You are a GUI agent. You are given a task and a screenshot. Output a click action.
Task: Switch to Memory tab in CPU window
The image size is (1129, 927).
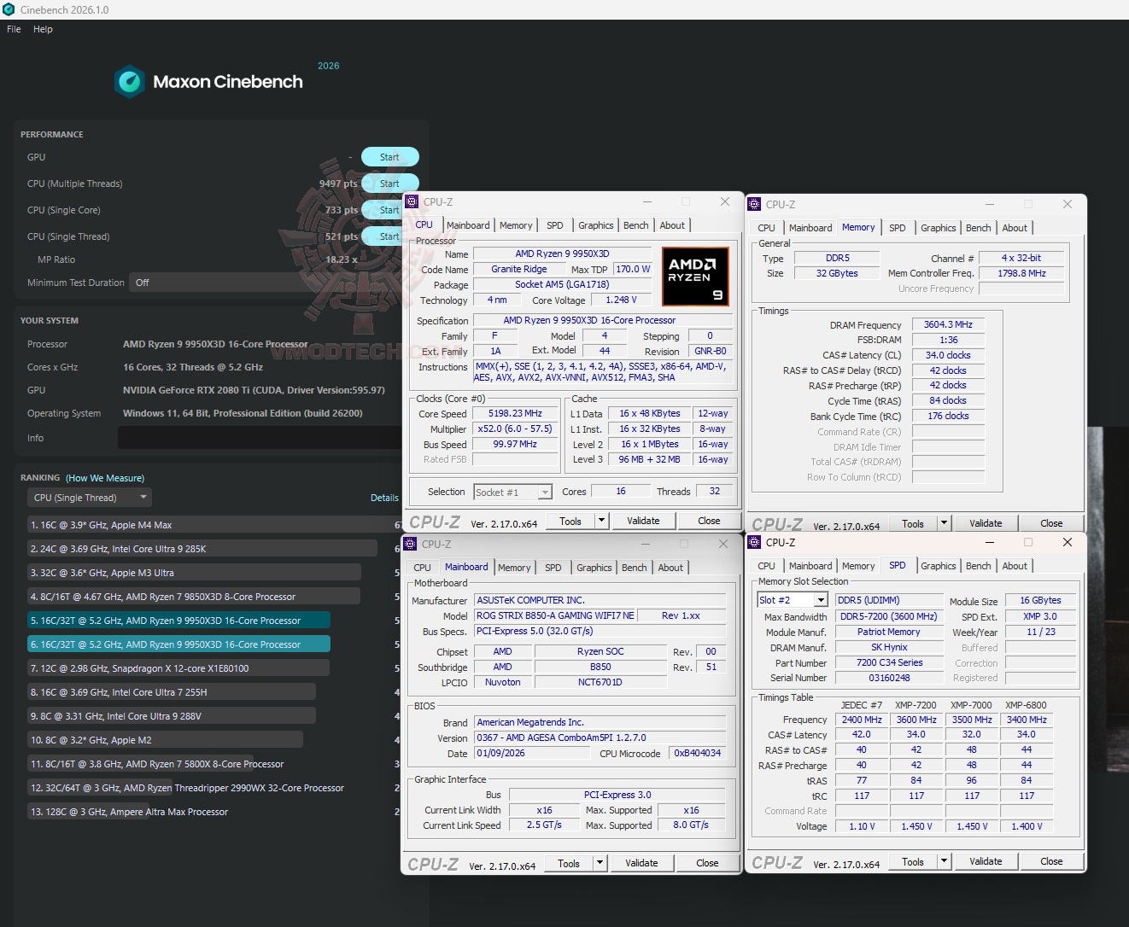click(x=516, y=225)
